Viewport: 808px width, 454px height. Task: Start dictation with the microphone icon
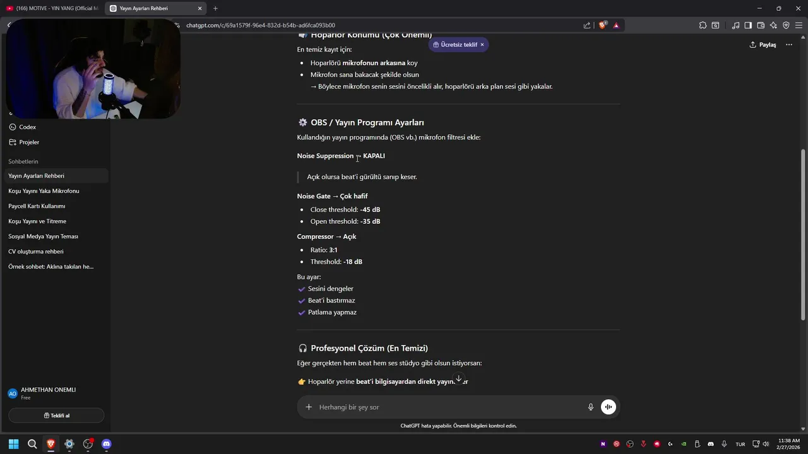(x=591, y=407)
